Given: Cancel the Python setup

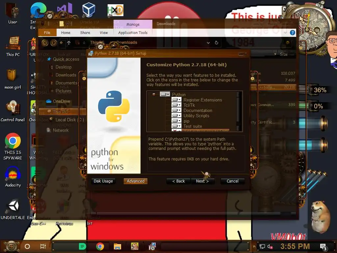Looking at the screenshot, I should tap(233, 181).
